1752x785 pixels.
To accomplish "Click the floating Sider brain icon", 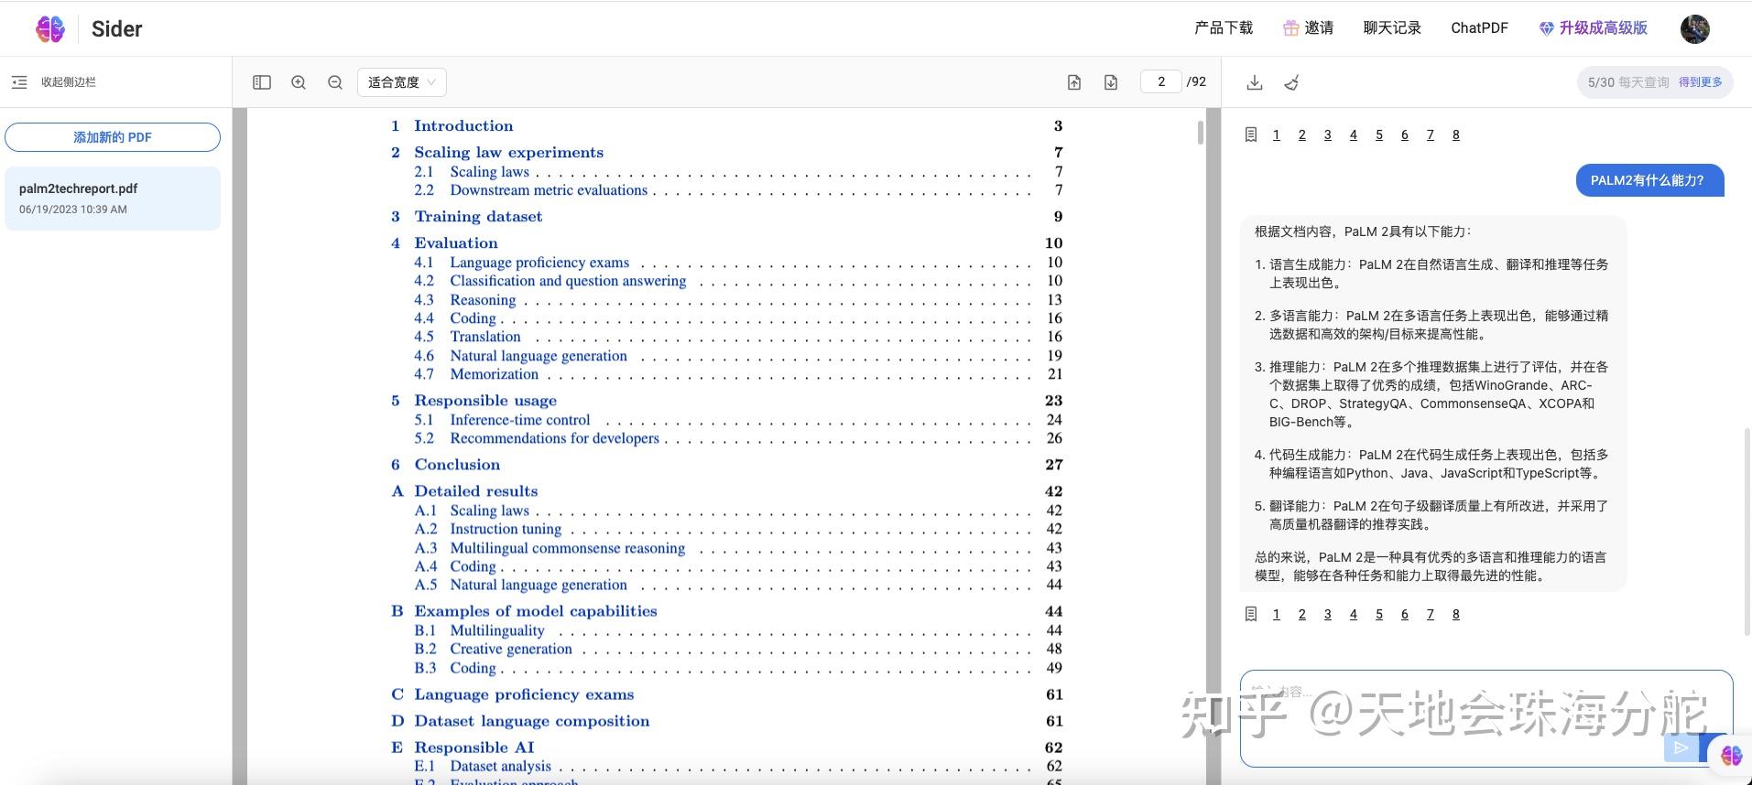I will pyautogui.click(x=1731, y=756).
